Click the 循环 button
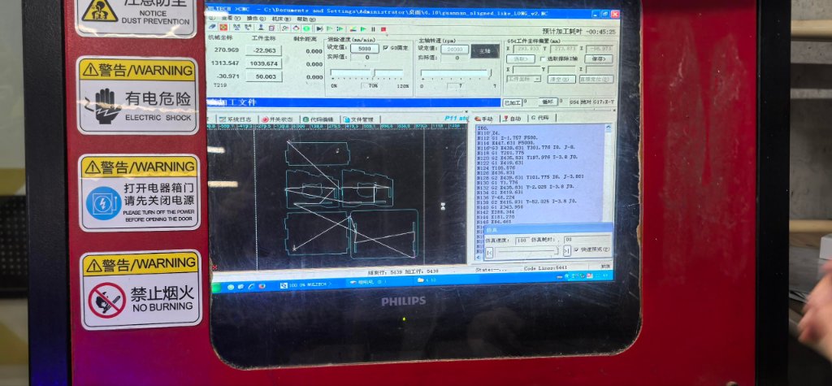The height and width of the screenshot is (386, 832). [547, 102]
